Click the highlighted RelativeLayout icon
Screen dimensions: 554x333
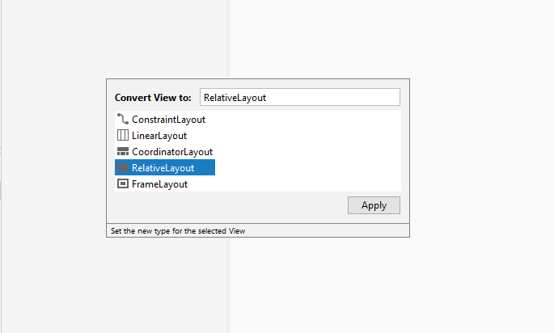(x=123, y=168)
